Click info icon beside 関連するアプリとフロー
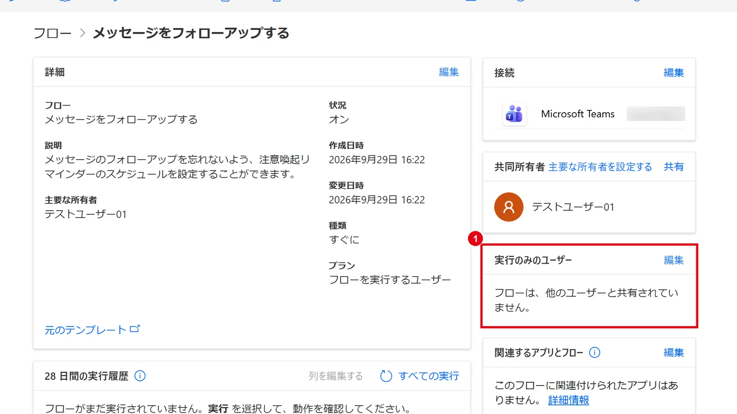Viewport: 737px width, 414px height. click(x=595, y=352)
